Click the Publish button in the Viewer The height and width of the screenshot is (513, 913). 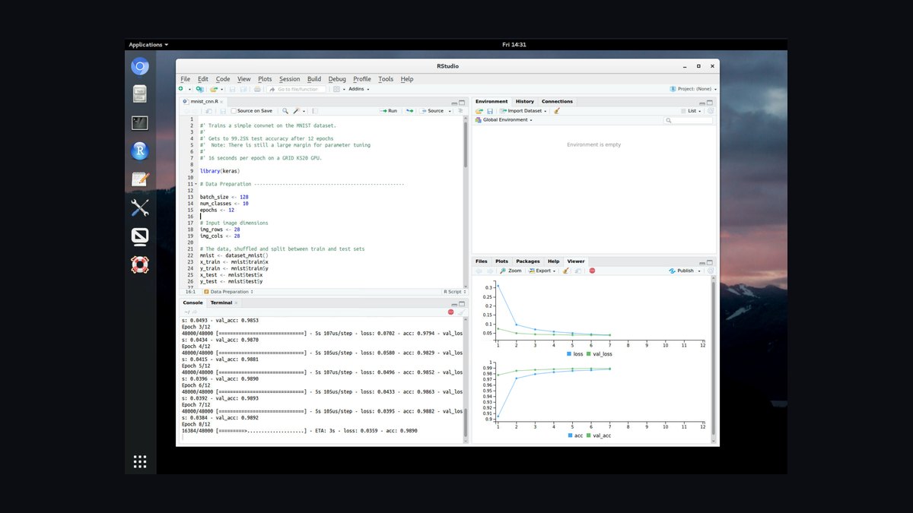click(682, 271)
